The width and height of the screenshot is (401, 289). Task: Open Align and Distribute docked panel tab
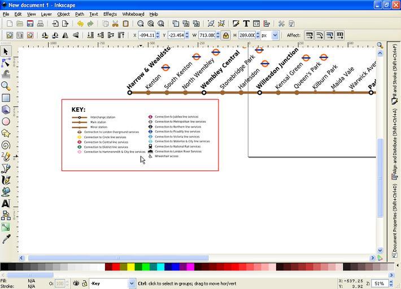394,144
